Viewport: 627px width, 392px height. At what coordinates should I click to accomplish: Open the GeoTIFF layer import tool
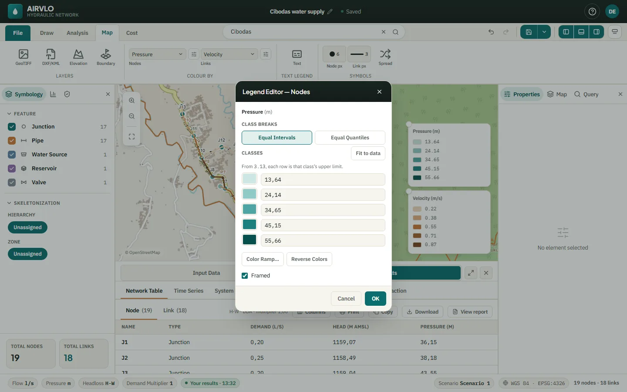pos(24,57)
